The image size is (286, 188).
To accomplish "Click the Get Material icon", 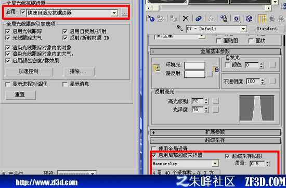I will pos(151,19).
